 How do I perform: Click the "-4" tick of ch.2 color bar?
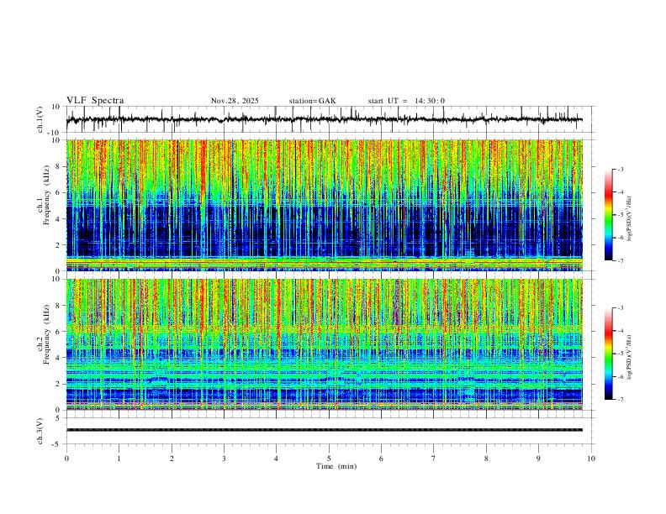click(x=620, y=330)
